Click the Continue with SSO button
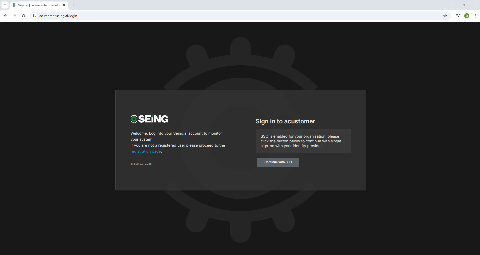 click(x=278, y=162)
